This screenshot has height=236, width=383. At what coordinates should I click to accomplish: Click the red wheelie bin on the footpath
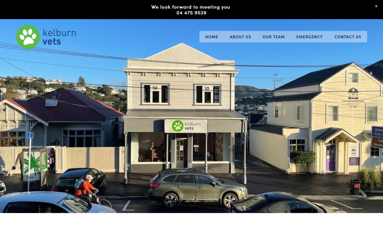click(x=355, y=187)
